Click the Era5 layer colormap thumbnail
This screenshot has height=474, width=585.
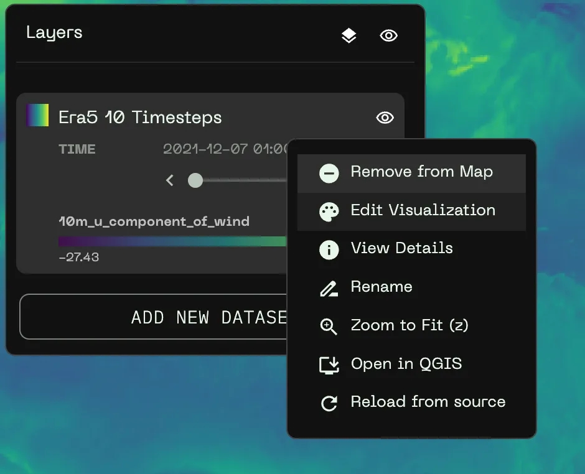pos(37,116)
